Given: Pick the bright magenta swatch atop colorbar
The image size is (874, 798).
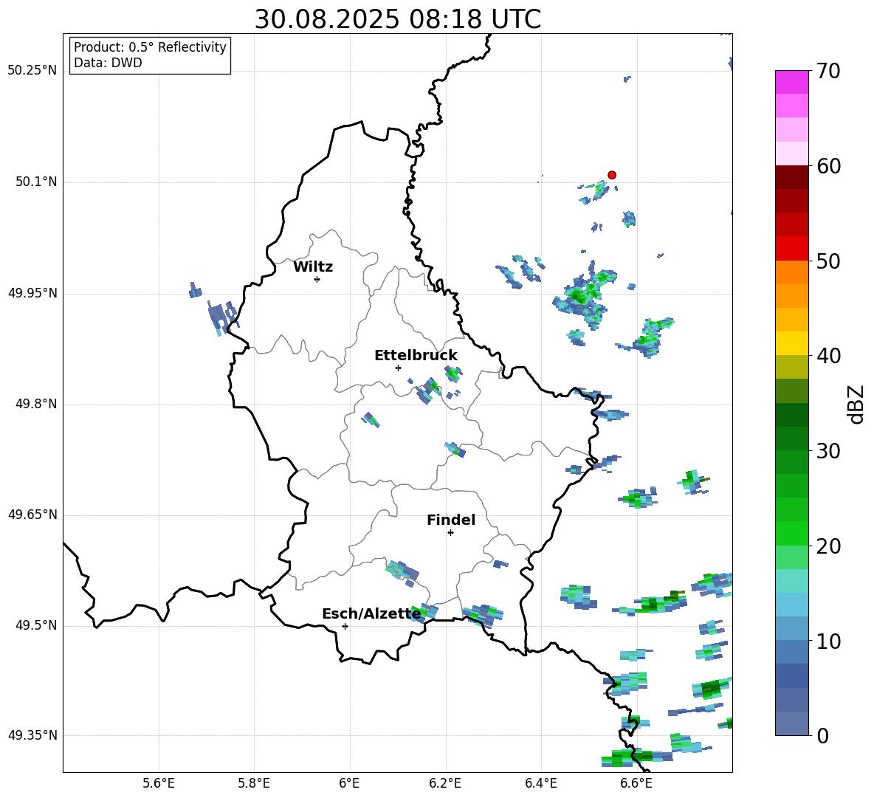Looking at the screenshot, I should [791, 82].
